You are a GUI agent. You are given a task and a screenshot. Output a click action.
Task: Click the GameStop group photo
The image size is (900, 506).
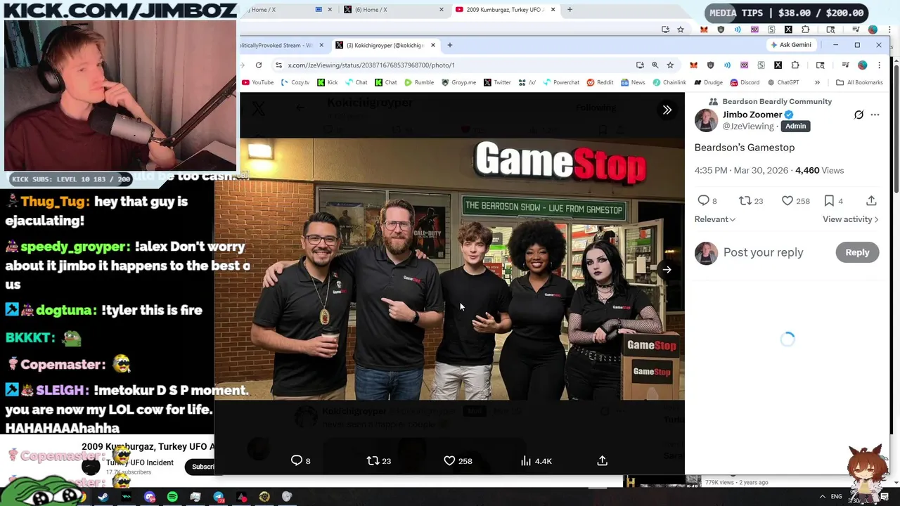449,269
